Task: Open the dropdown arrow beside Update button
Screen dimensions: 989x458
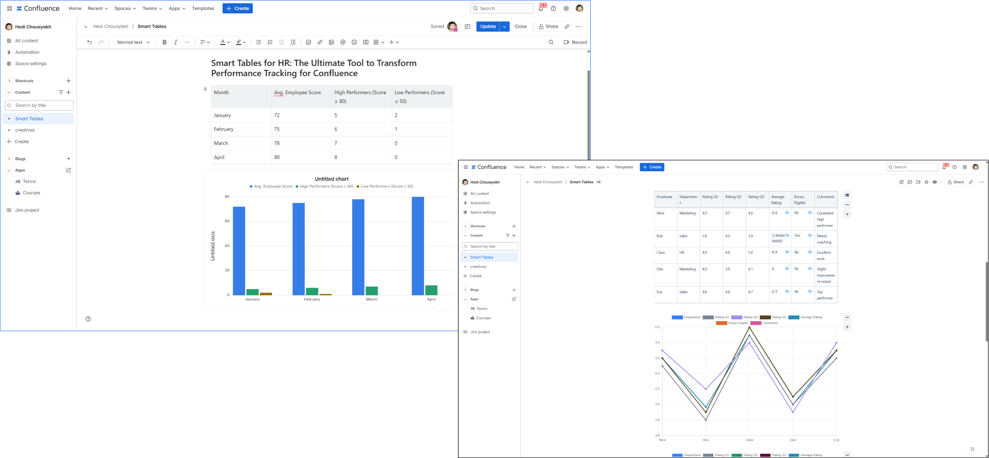Action: pos(505,27)
